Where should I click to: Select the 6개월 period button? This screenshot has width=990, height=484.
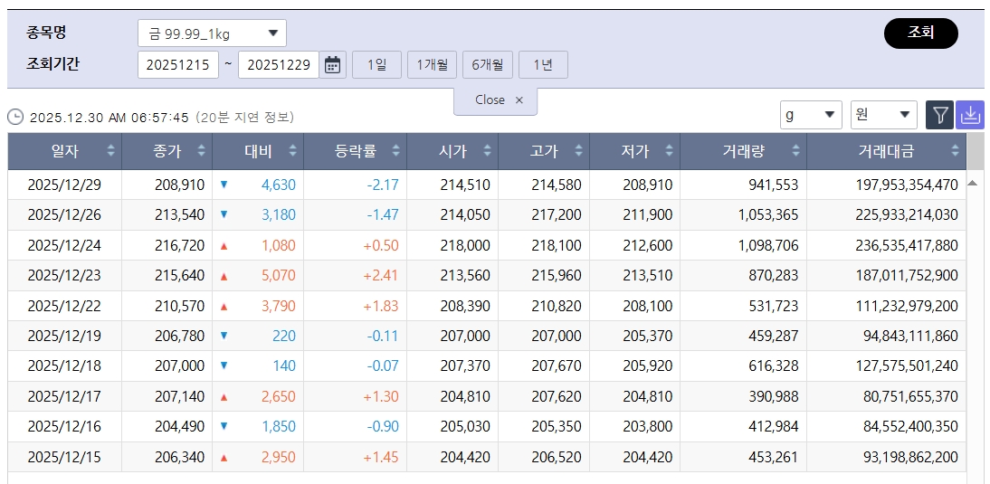pyautogui.click(x=488, y=64)
